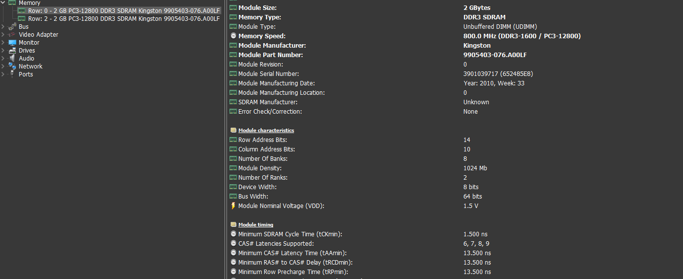The height and width of the screenshot is (279, 683).
Task: Click the Memory Speed clock icon
Action: click(x=233, y=36)
